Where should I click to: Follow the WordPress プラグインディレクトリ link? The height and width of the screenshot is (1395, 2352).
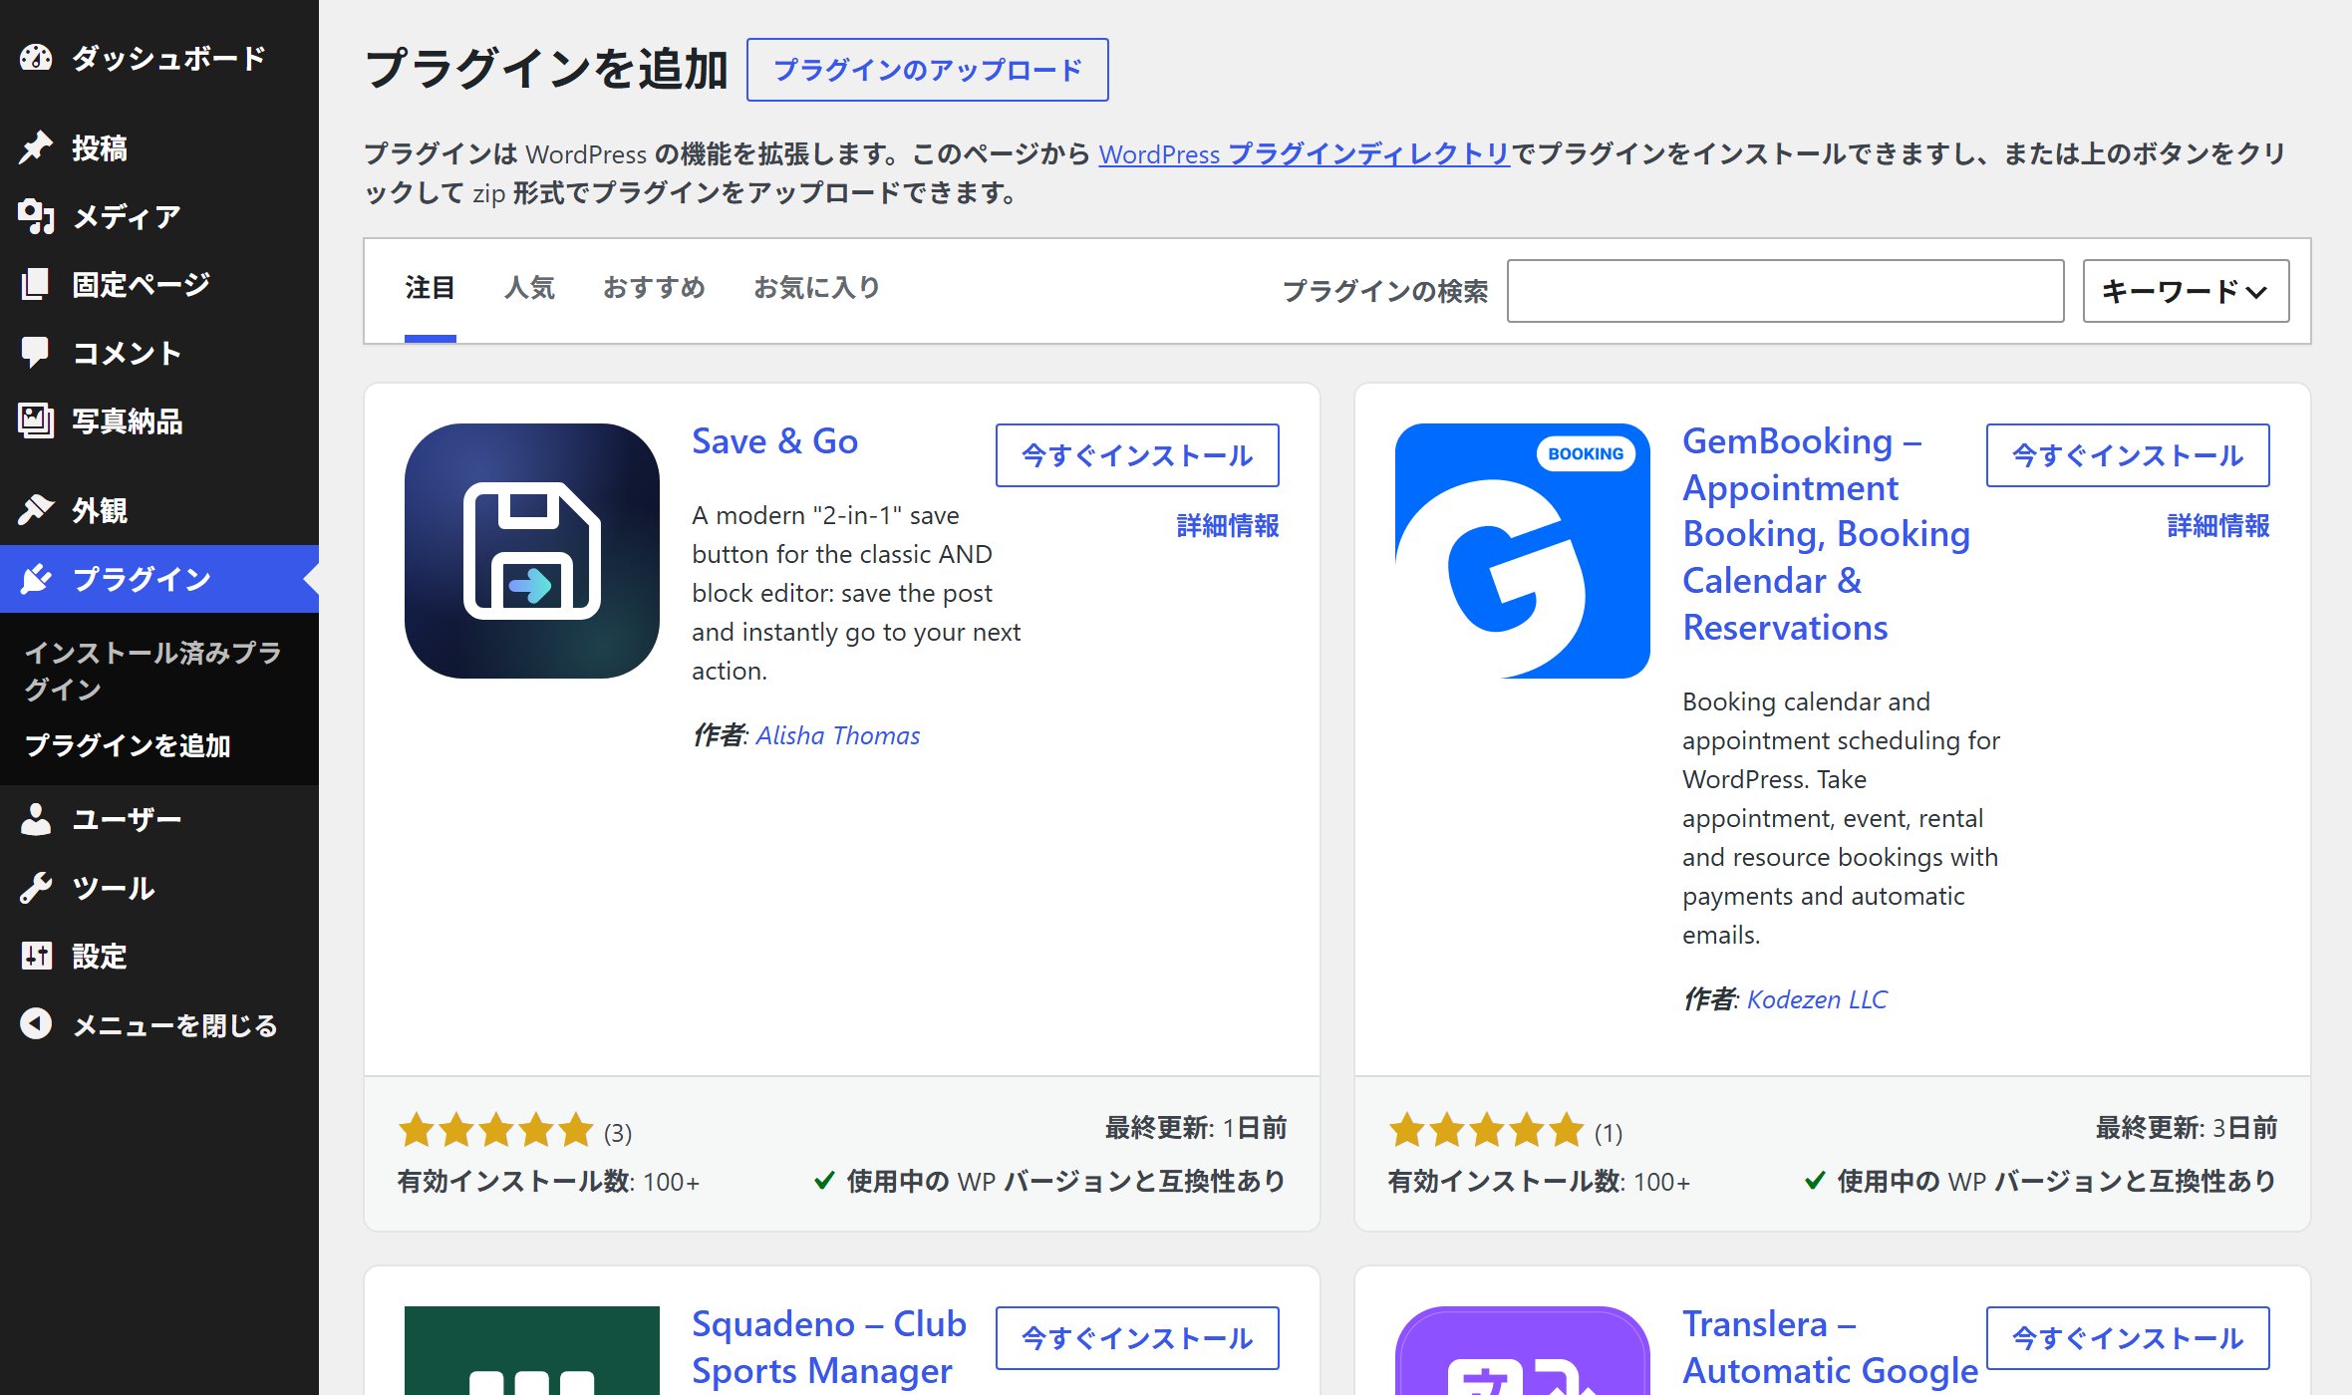coord(1304,154)
